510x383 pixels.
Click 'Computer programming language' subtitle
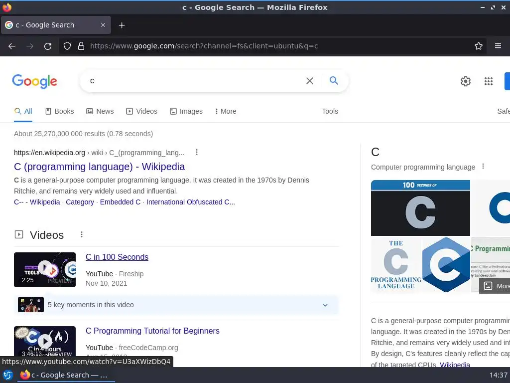[423, 167]
